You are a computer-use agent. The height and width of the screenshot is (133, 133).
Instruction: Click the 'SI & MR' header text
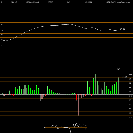[14, 2]
